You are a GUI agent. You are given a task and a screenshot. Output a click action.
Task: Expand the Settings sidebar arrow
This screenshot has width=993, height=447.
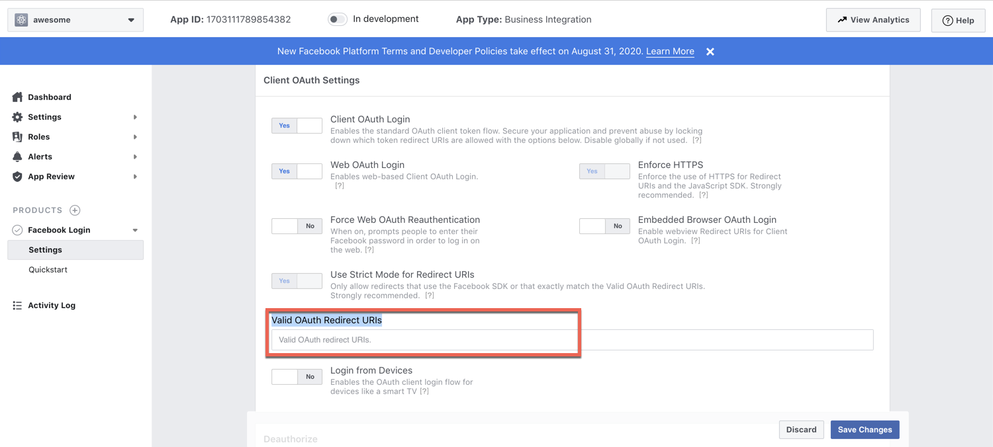click(x=135, y=117)
